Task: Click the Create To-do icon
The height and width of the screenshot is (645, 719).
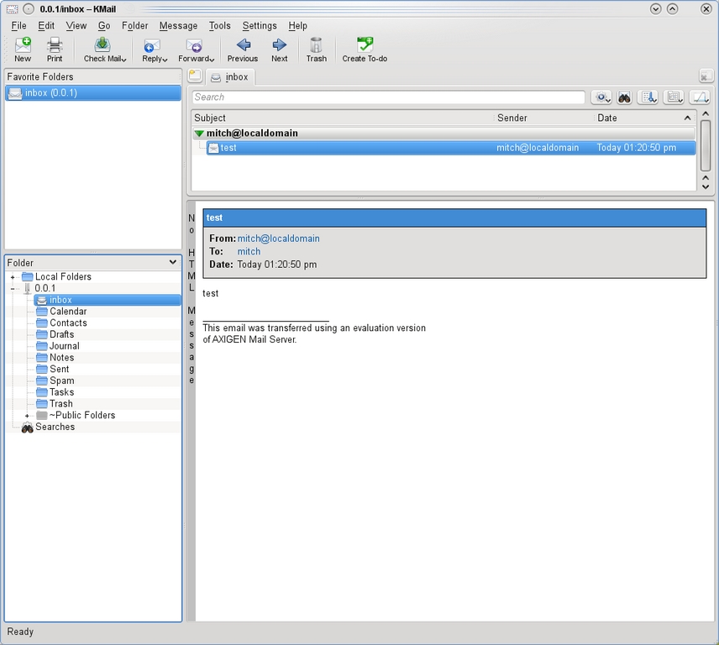Action: 365,50
